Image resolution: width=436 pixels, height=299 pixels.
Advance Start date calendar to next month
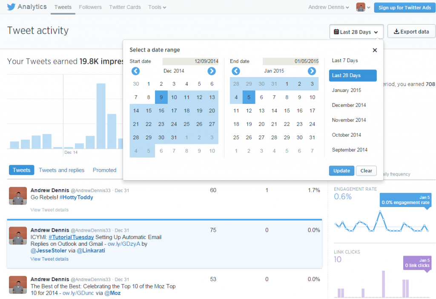[x=212, y=71]
